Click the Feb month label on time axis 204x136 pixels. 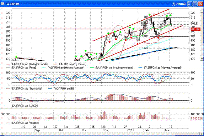click(x=147, y=130)
